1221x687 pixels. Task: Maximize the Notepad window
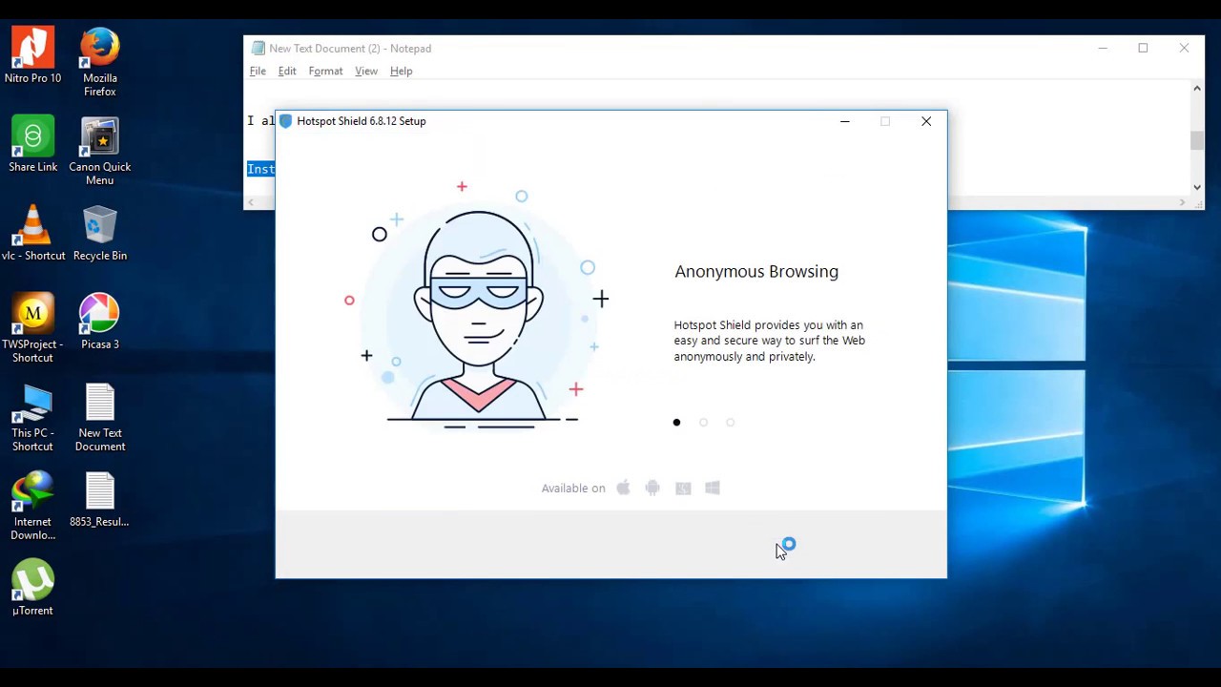pos(1143,49)
